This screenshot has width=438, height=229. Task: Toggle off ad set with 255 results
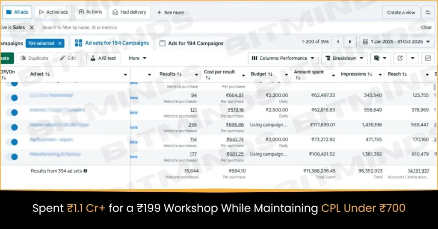14,127
